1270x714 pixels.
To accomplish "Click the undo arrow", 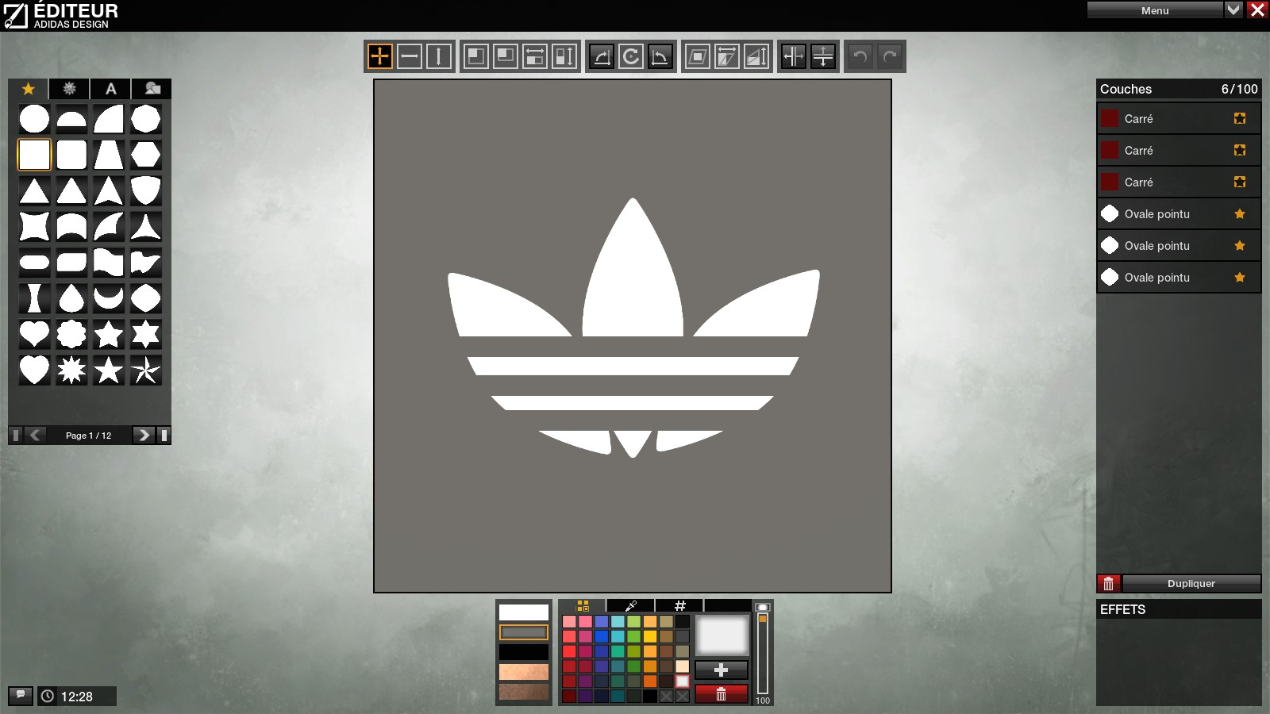I will 860,56.
